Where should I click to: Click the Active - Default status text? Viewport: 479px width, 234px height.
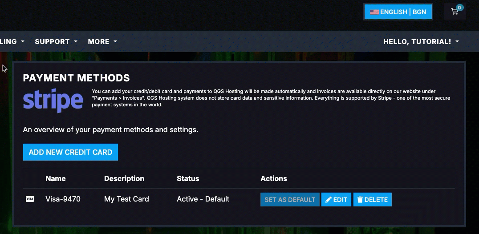click(203, 199)
